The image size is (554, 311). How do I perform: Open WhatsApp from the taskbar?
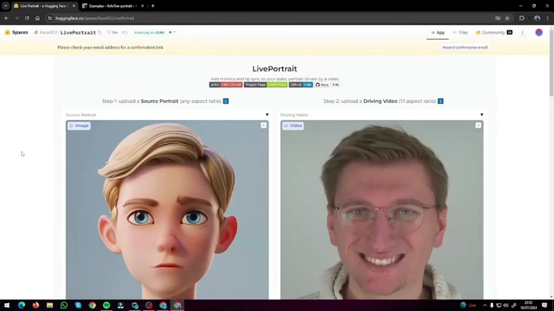point(64,305)
